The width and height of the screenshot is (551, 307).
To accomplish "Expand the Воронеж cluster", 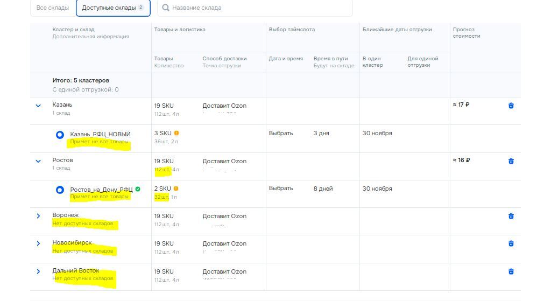I will [x=38, y=216].
